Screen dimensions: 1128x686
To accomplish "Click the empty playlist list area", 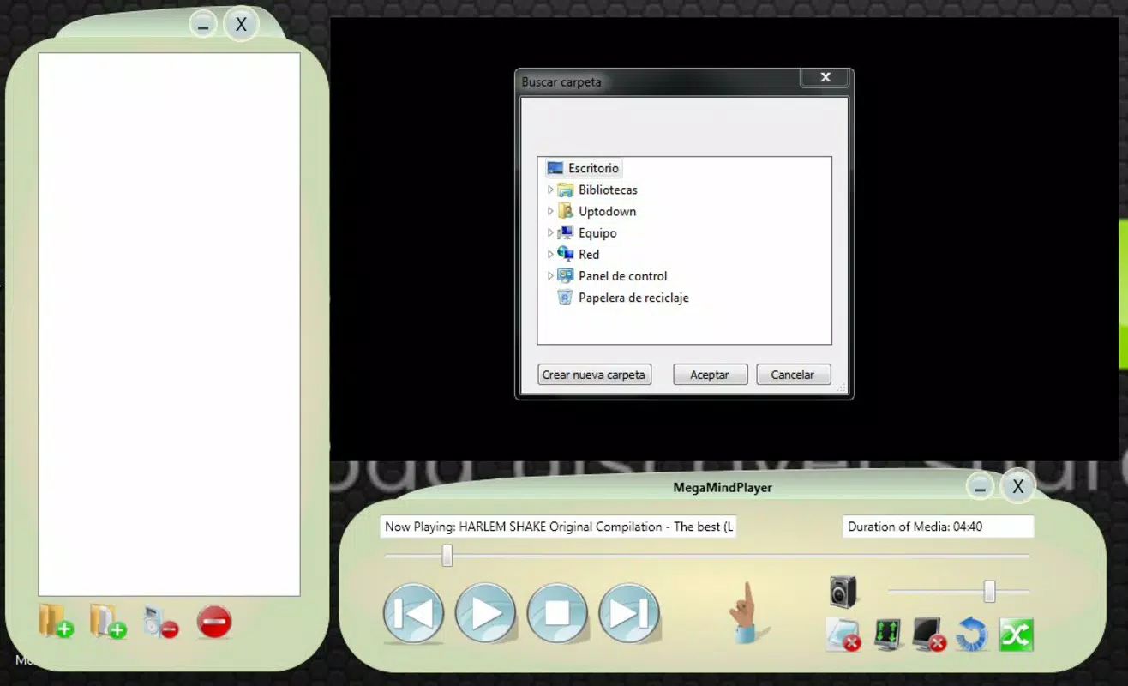I will pos(170,324).
